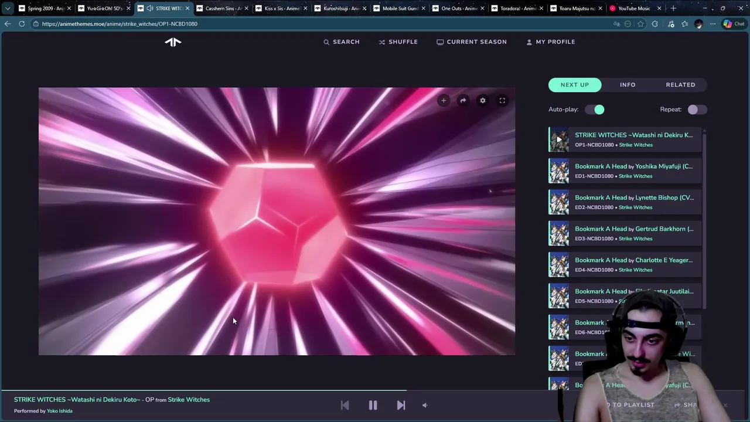Switch to the Toradora! tab
The image size is (750, 422).
pyautogui.click(x=519, y=8)
